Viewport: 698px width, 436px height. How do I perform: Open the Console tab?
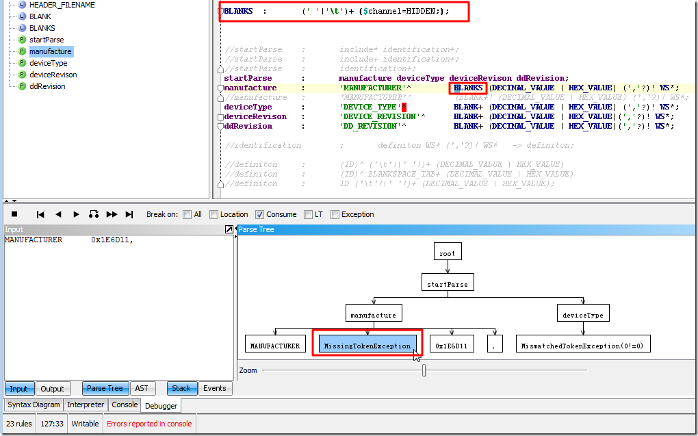click(x=125, y=405)
